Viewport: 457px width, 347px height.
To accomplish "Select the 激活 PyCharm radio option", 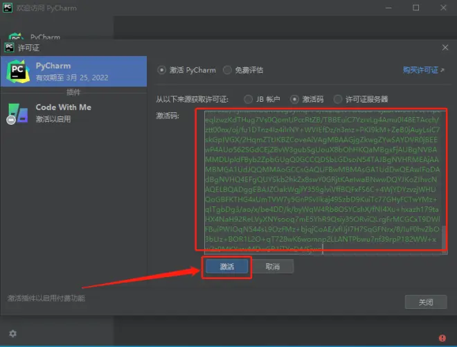I will [x=162, y=70].
